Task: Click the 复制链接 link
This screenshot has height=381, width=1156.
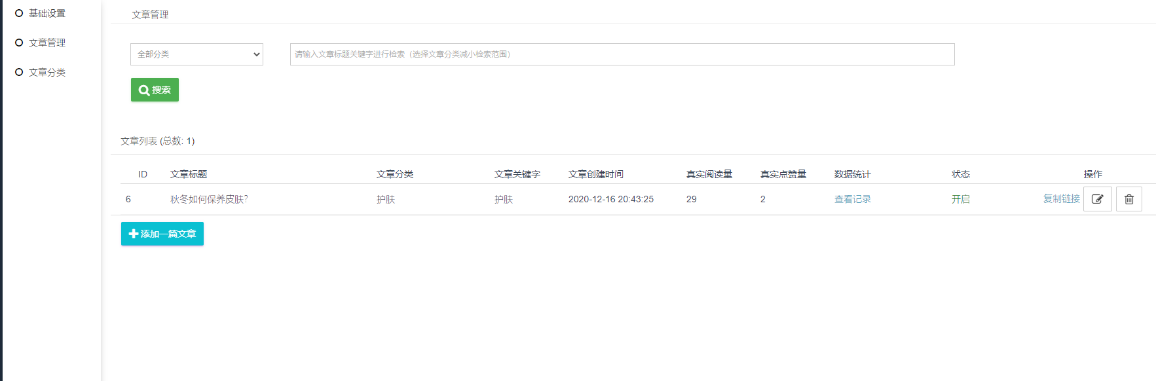Action: [1061, 199]
